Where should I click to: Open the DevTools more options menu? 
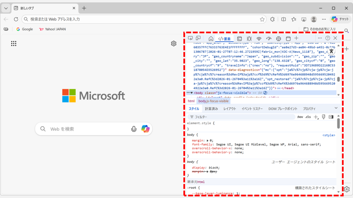[x=320, y=38]
